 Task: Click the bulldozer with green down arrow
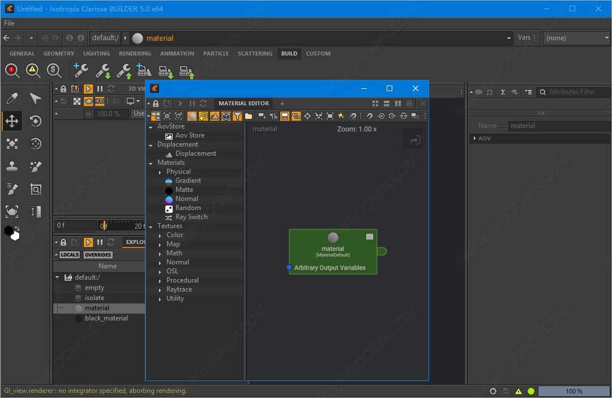click(x=165, y=71)
